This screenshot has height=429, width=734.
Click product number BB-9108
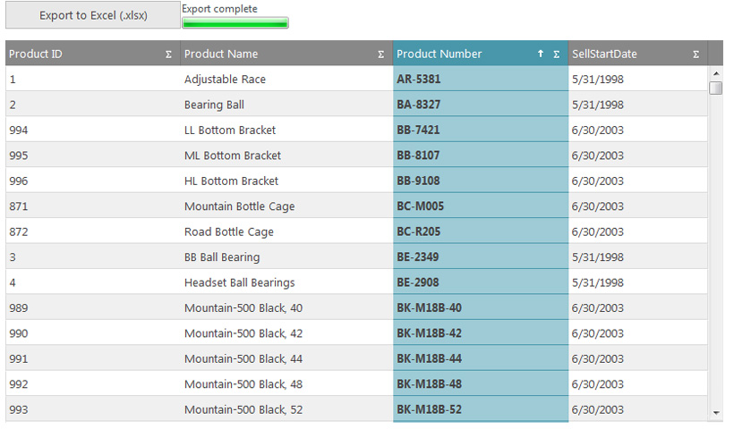coord(481,181)
